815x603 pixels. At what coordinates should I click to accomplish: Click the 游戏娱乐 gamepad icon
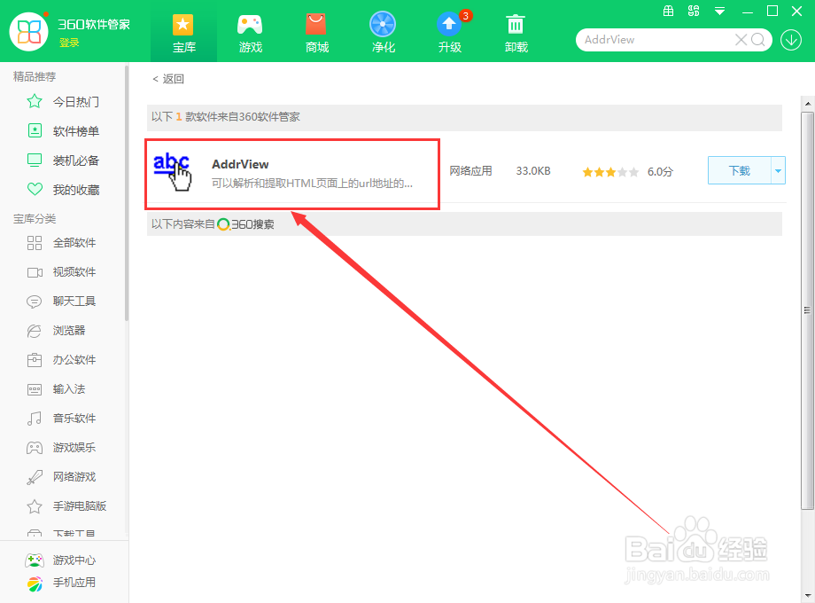click(x=35, y=448)
